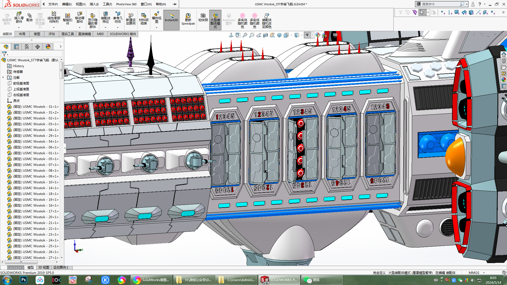The image size is (507, 285).
Task: Click the Photoshop icon in taskbar
Action: coord(24,280)
